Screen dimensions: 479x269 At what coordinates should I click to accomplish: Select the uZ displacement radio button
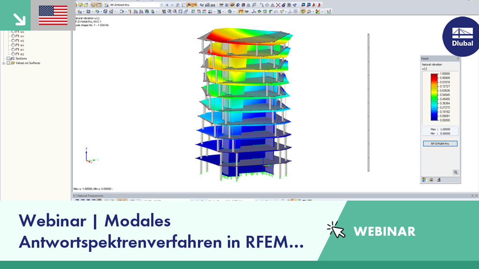13,41
